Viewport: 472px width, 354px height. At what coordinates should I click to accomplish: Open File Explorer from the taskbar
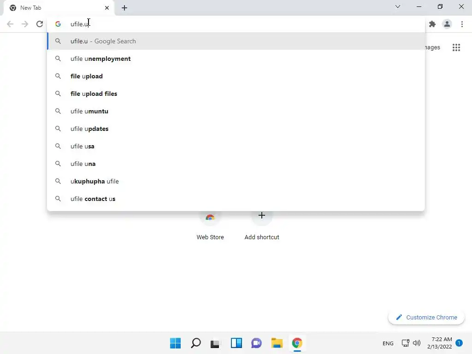click(277, 343)
